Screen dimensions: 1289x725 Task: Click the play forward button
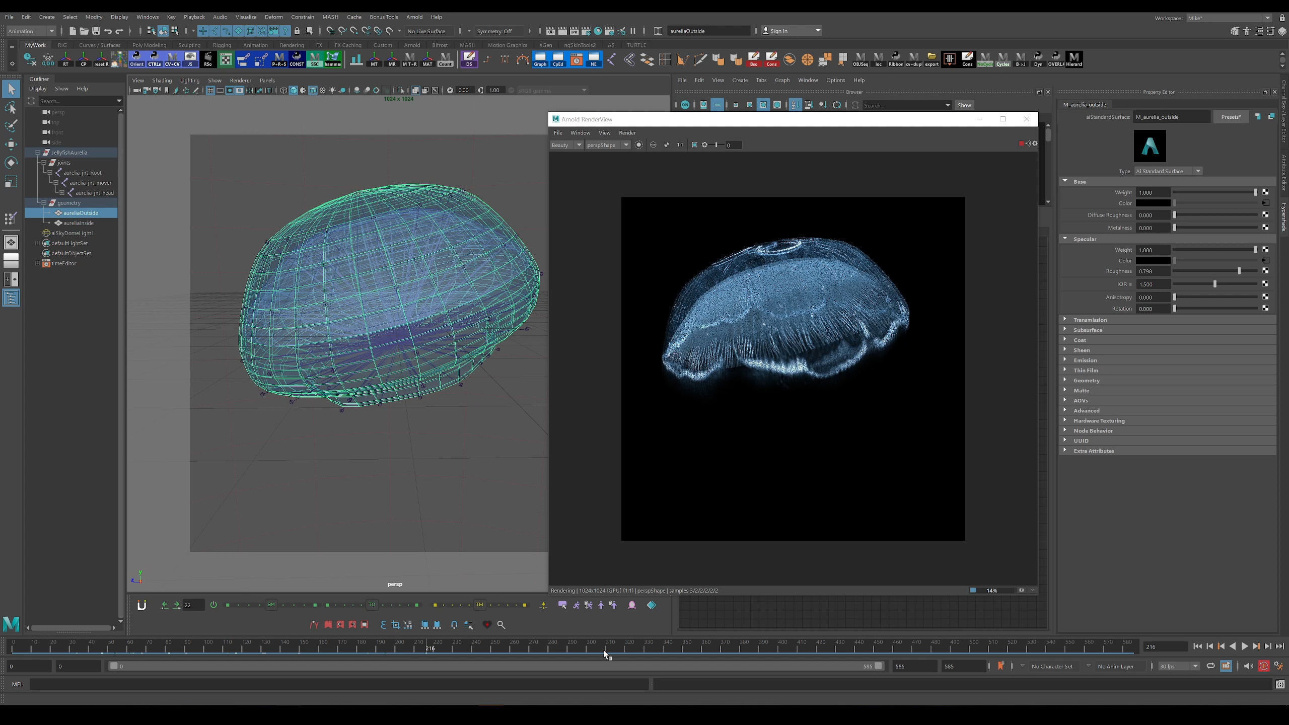1244,646
